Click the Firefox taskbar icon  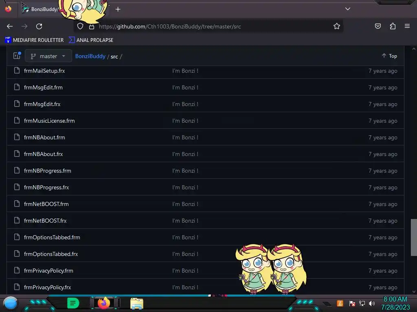pyautogui.click(x=104, y=303)
